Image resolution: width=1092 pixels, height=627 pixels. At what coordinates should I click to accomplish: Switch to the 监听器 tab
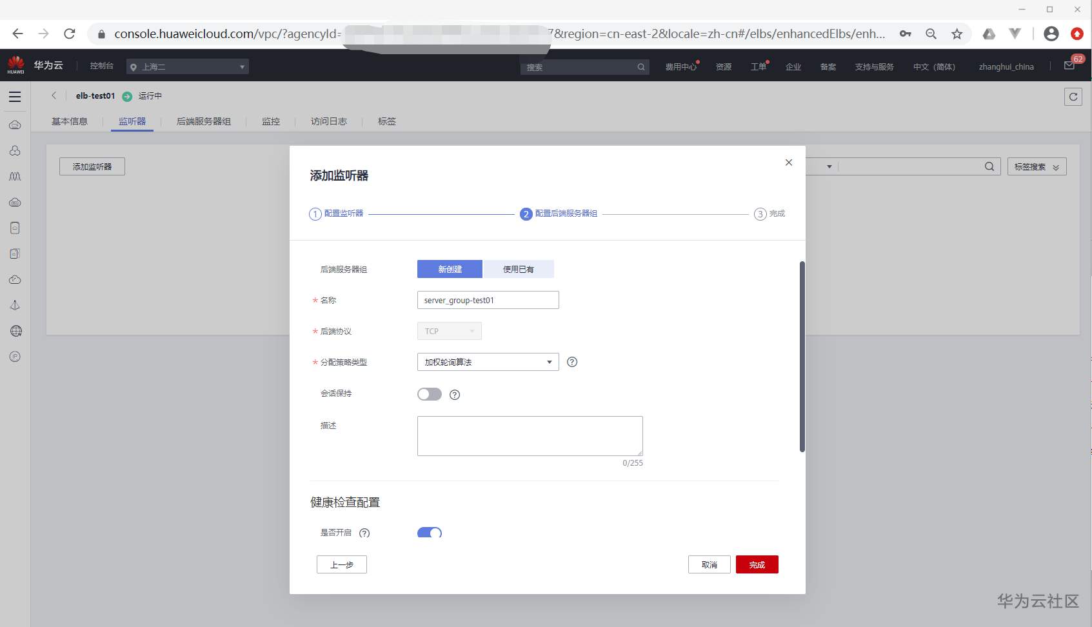[x=132, y=121]
